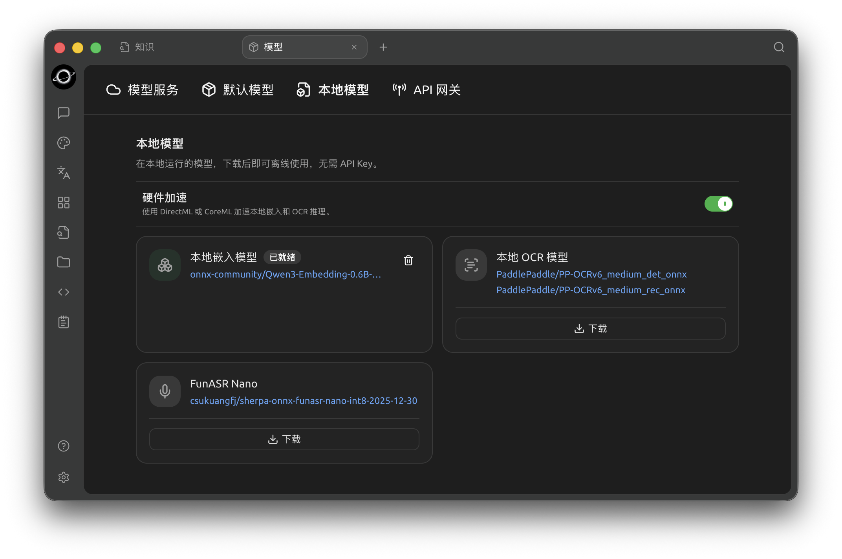The height and width of the screenshot is (559, 842).
Task: Switch to the 默认模型 tab
Action: pos(238,90)
